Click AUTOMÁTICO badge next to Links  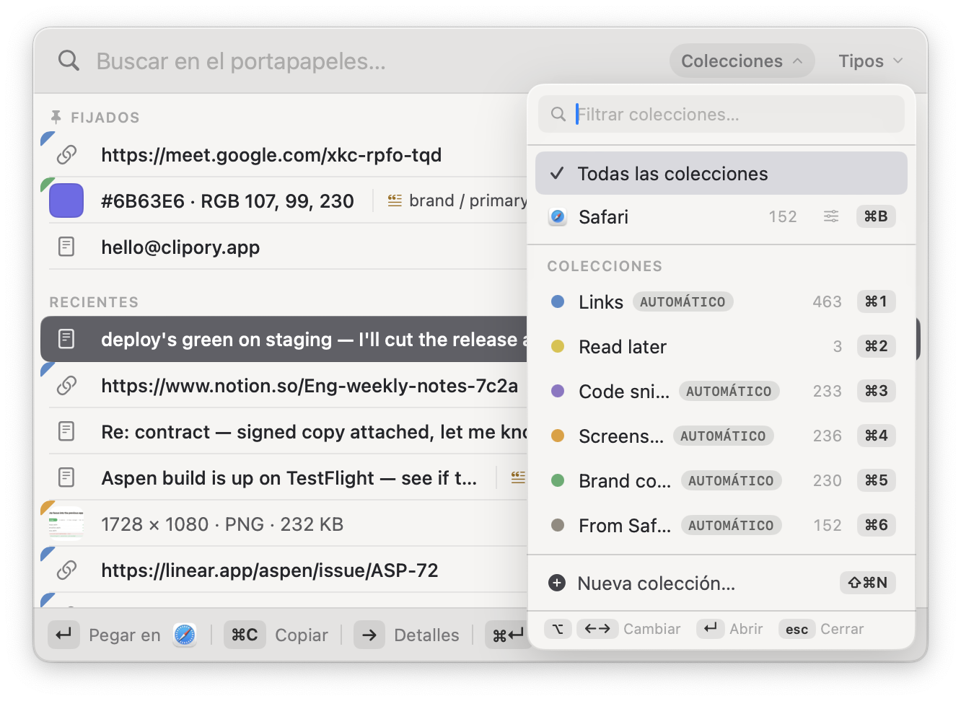coord(683,301)
